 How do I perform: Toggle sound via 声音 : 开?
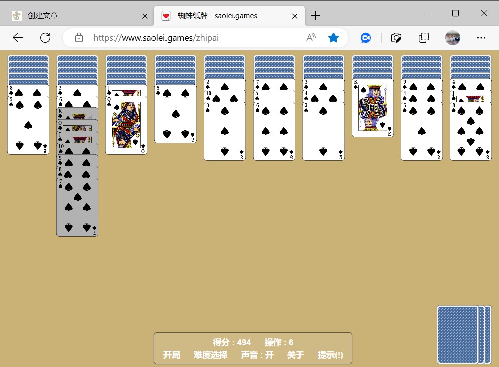pos(257,355)
